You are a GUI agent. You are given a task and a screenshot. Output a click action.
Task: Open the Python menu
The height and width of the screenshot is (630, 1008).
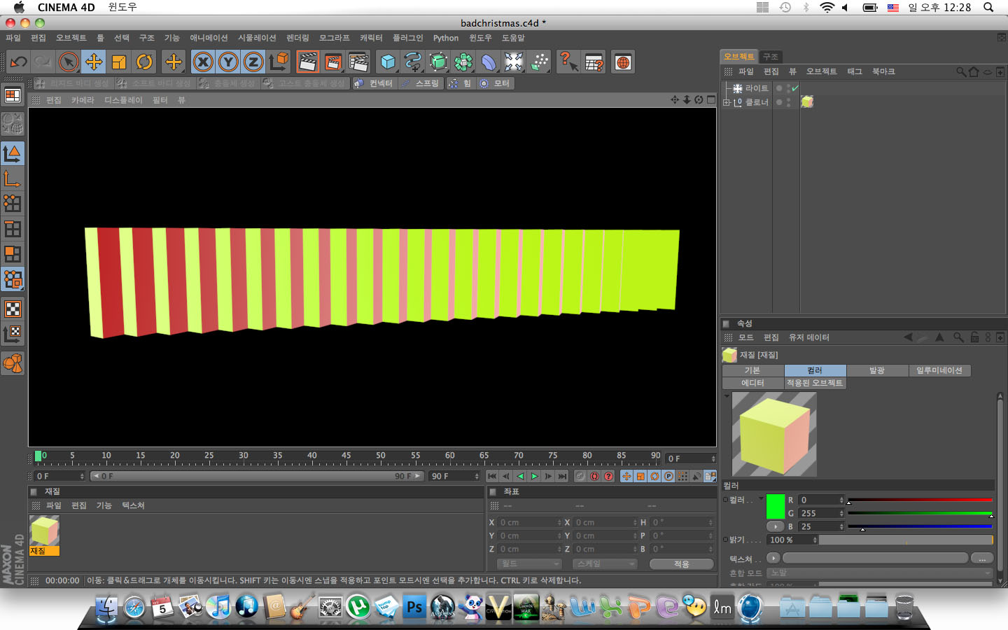coord(446,38)
